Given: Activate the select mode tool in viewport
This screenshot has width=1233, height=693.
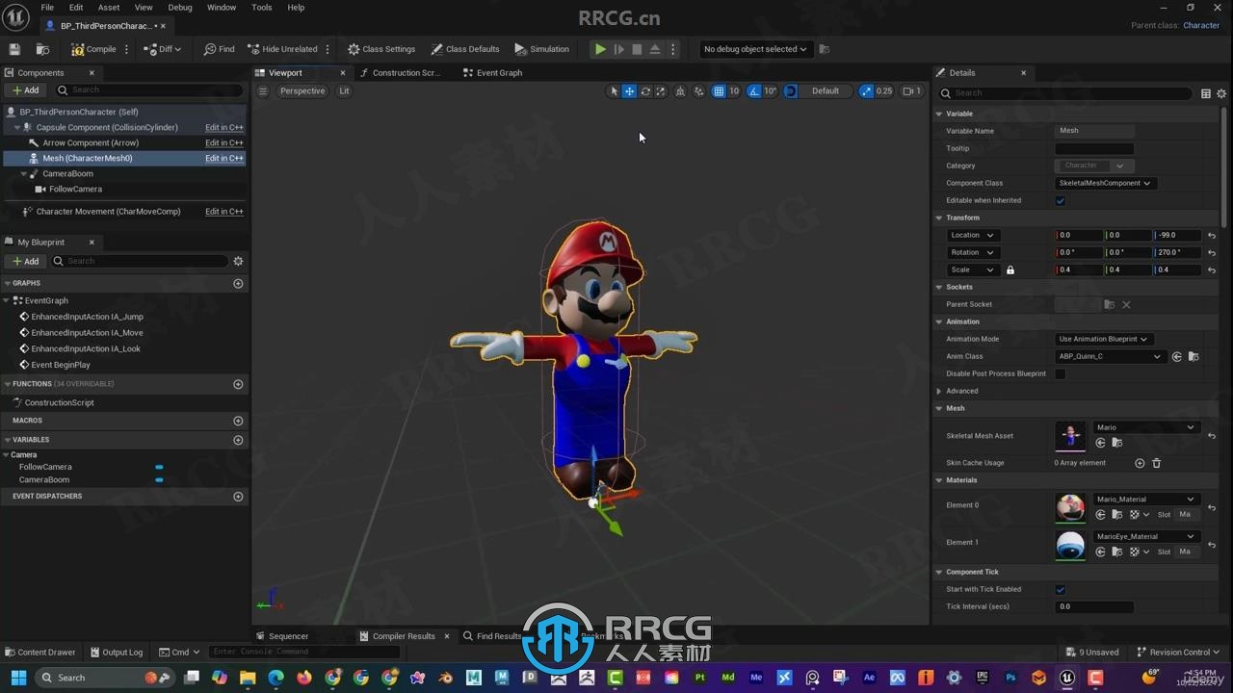Looking at the screenshot, I should pyautogui.click(x=614, y=91).
